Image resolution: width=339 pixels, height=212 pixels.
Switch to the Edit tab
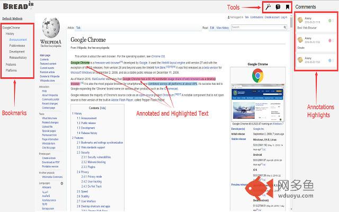pos(212,28)
